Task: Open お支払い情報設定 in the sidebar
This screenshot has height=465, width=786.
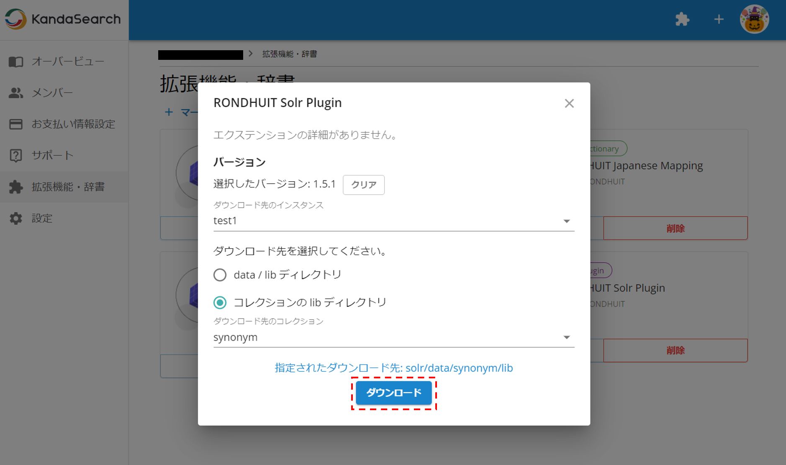Action: (64, 124)
